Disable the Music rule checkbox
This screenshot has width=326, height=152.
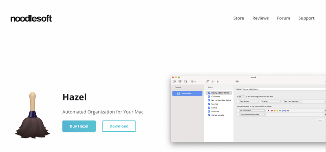209,108
